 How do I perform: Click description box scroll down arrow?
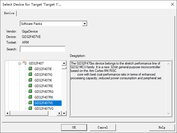click(x=168, y=113)
